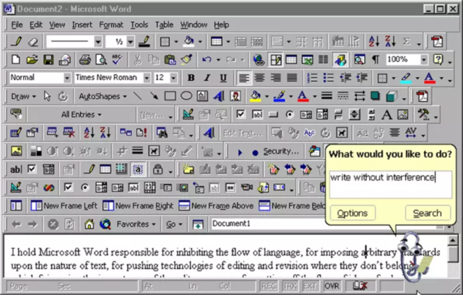Click New Frame Left button
The width and height of the screenshot is (463, 295).
tap(64, 206)
